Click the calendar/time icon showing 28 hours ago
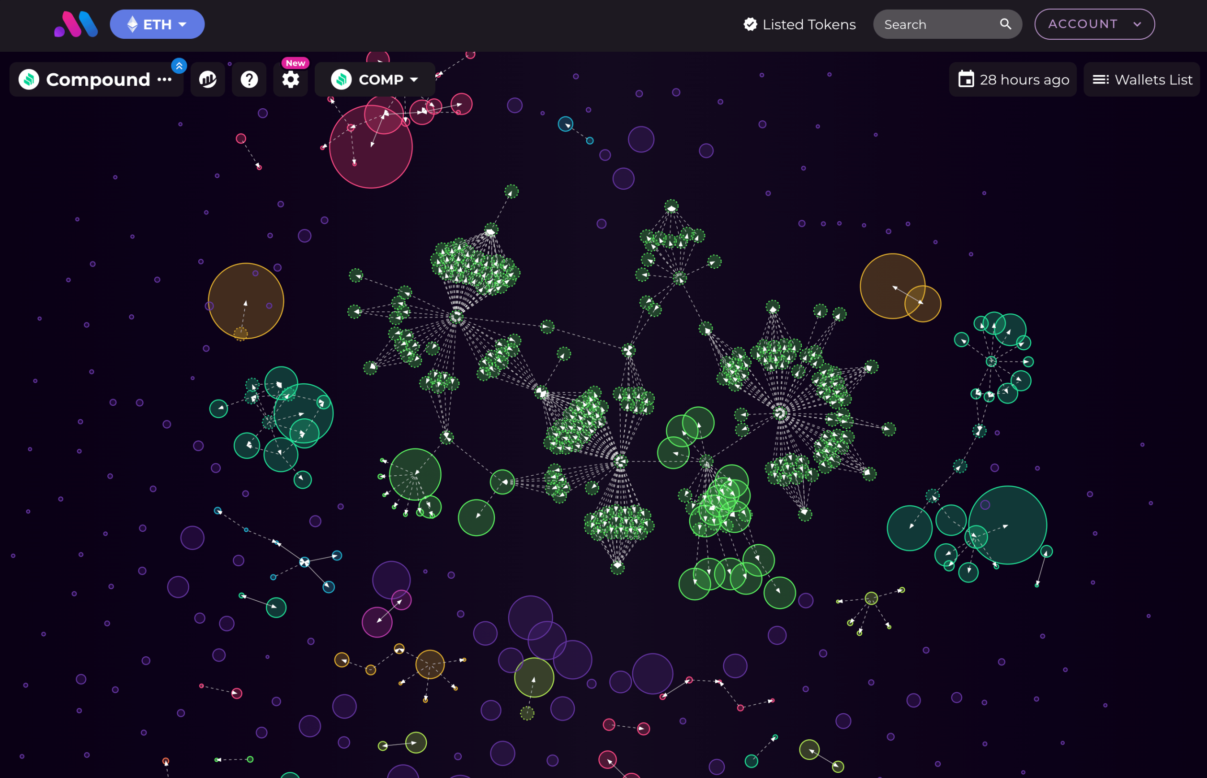This screenshot has width=1207, height=778. tap(968, 80)
